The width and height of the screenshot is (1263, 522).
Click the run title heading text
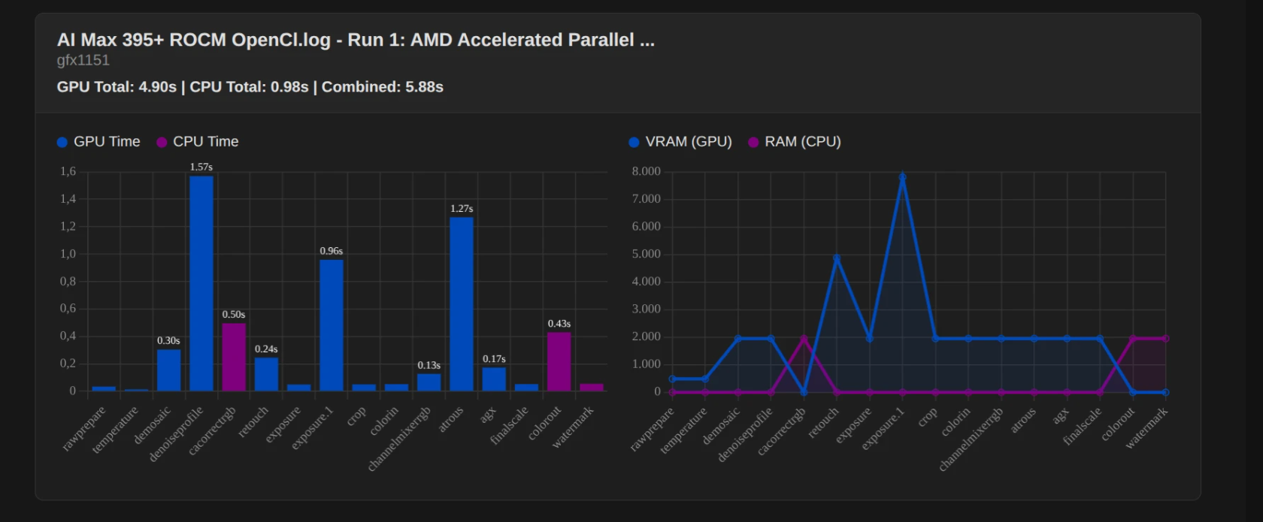coord(356,40)
